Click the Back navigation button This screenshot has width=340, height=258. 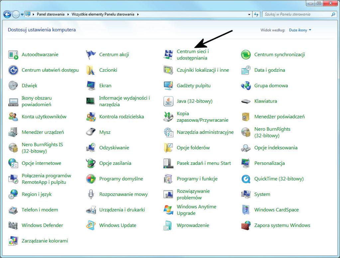click(x=7, y=15)
